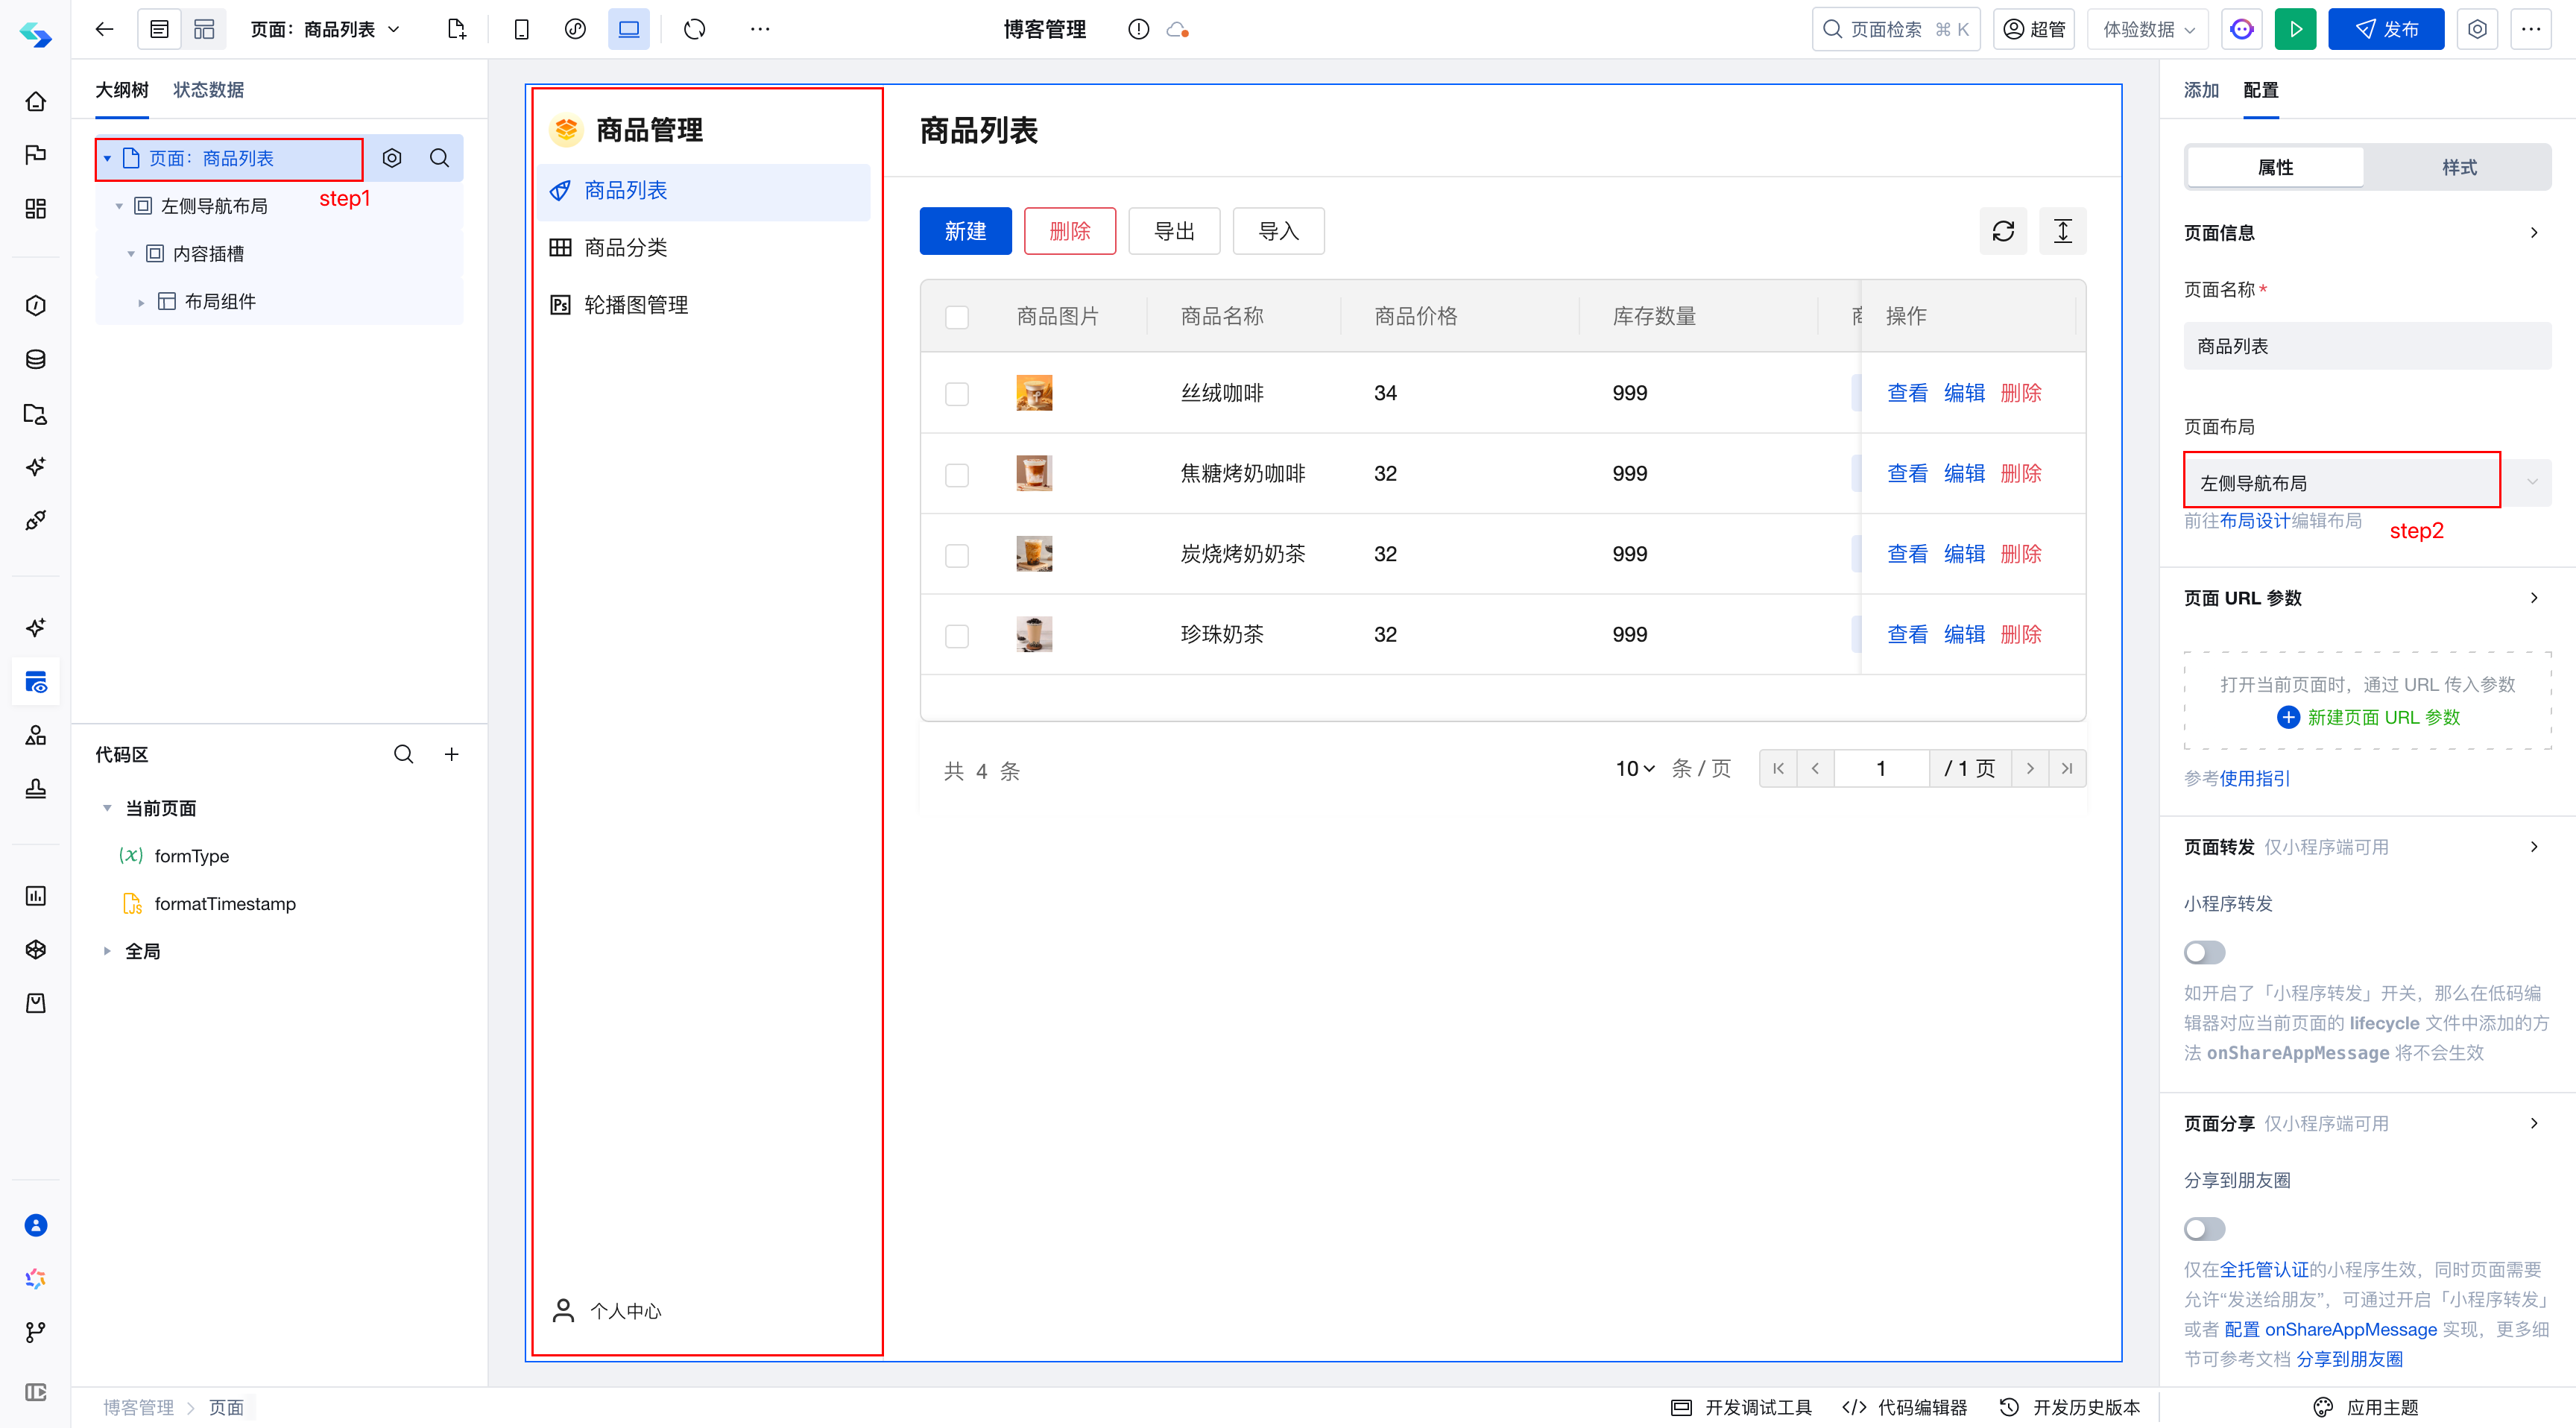Open the AI assistant purple icon
This screenshot has width=2576, height=1428.
[2242, 29]
